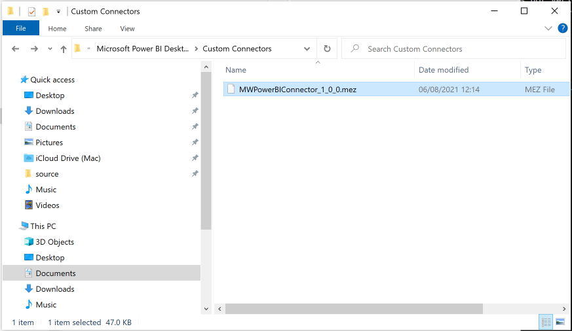Click the horizontal scrollbar right arrow
The width and height of the screenshot is (572, 331).
(x=564, y=309)
